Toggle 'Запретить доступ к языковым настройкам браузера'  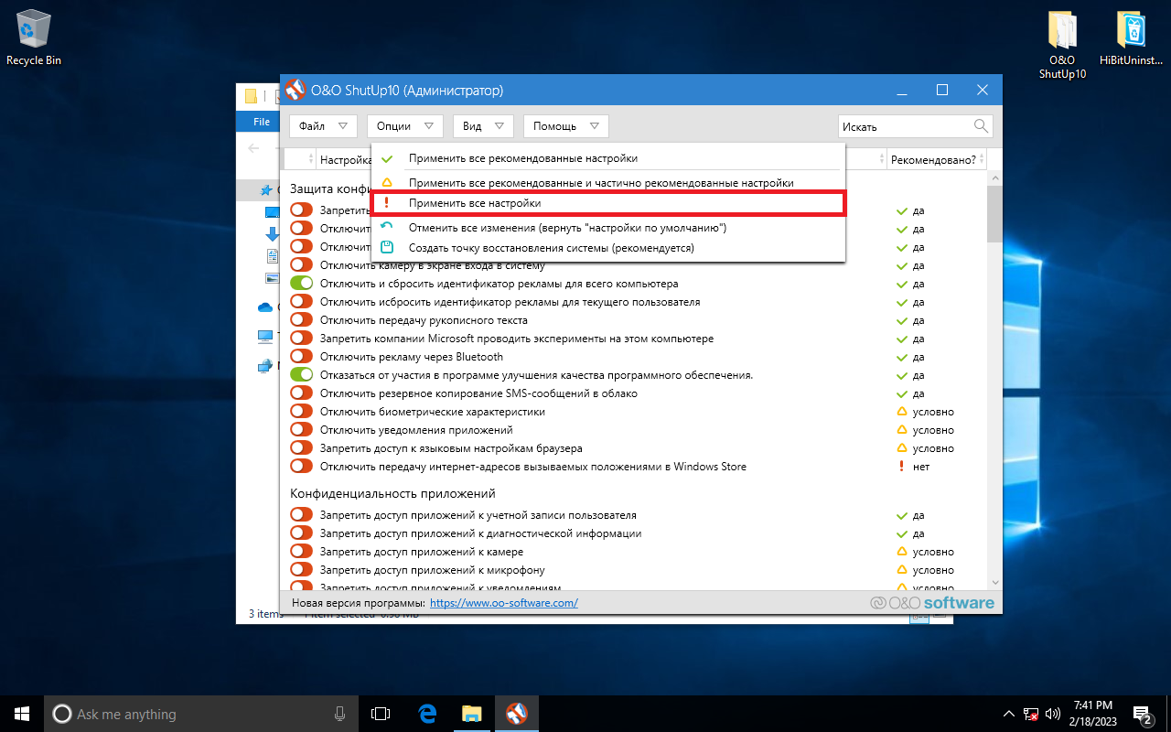tap(302, 448)
